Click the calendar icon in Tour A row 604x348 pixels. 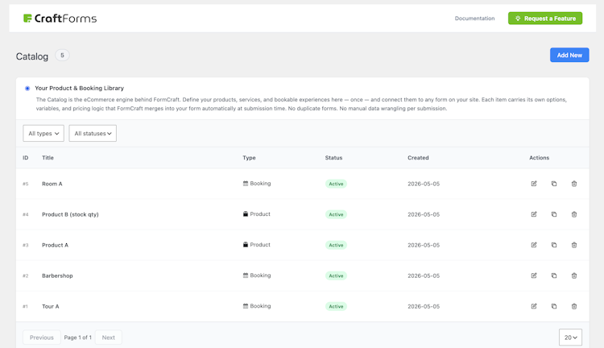[246, 306]
